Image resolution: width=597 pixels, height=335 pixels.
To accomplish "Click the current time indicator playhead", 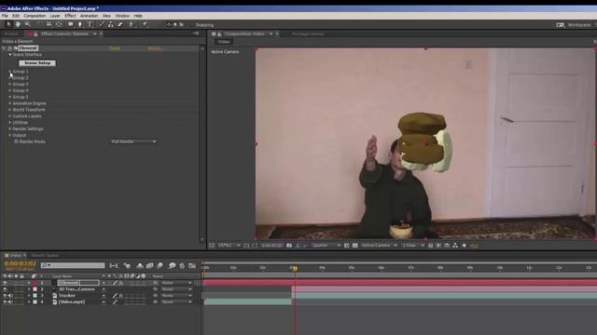I will [x=295, y=269].
